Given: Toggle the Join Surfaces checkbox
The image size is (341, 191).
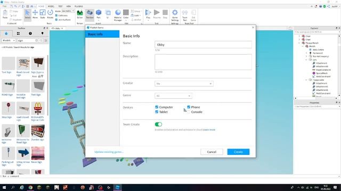Looking at the screenshot, I should click(x=56, y=20).
